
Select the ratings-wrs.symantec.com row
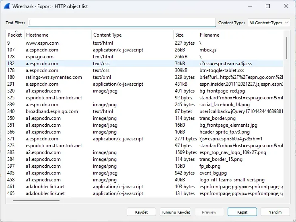click(145, 77)
